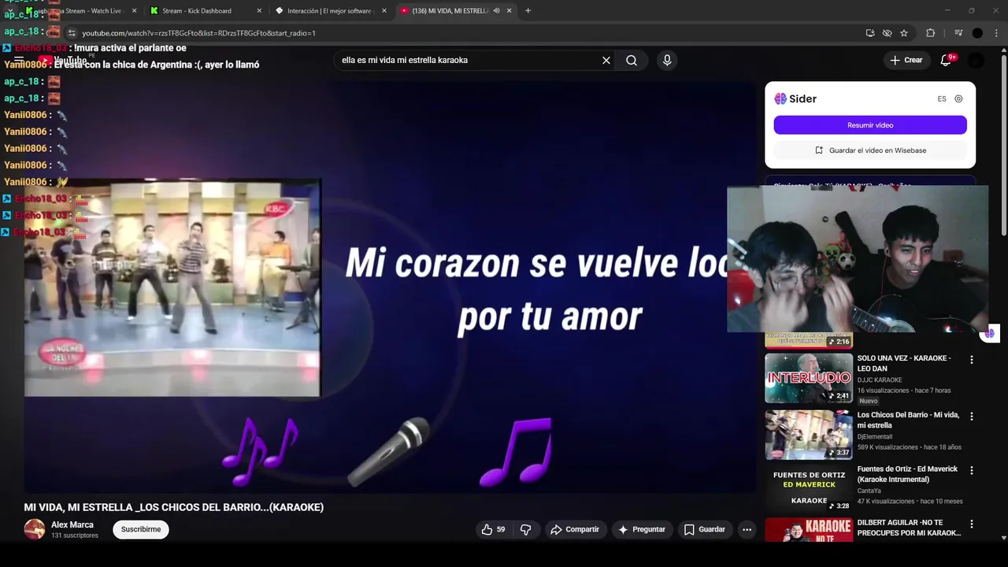The width and height of the screenshot is (1008, 567).
Task: Click Suscribirme button
Action: (x=141, y=529)
